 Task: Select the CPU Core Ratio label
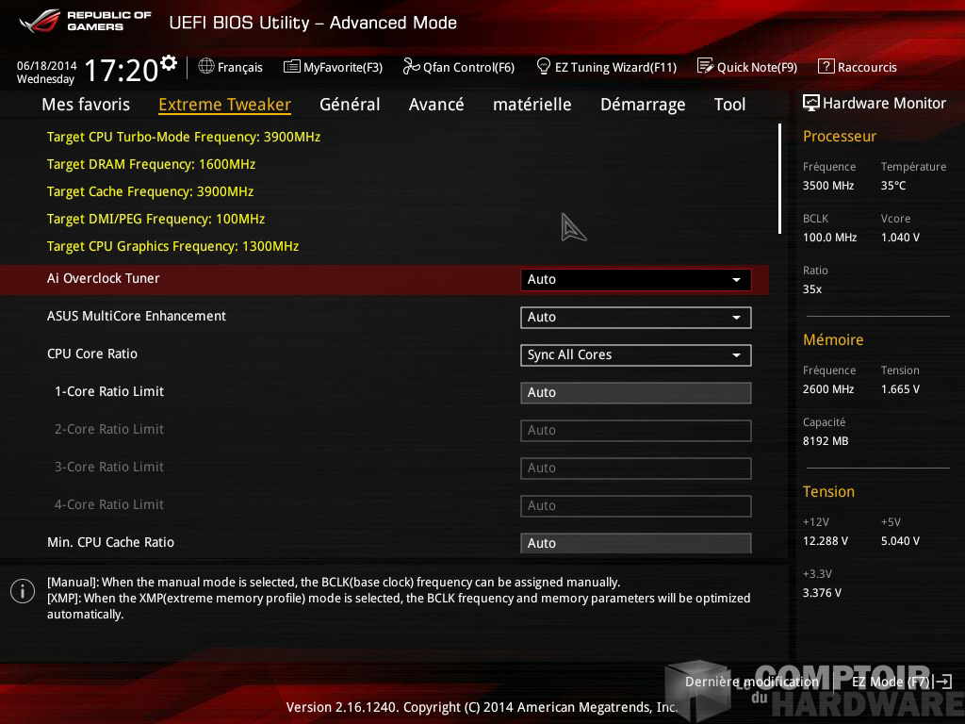[x=92, y=354]
